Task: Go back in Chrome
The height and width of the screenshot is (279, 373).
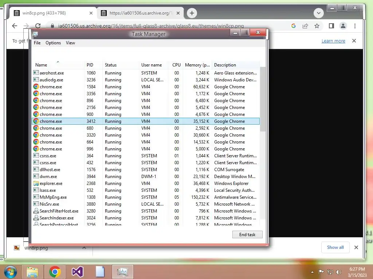Action: pyautogui.click(x=15, y=26)
